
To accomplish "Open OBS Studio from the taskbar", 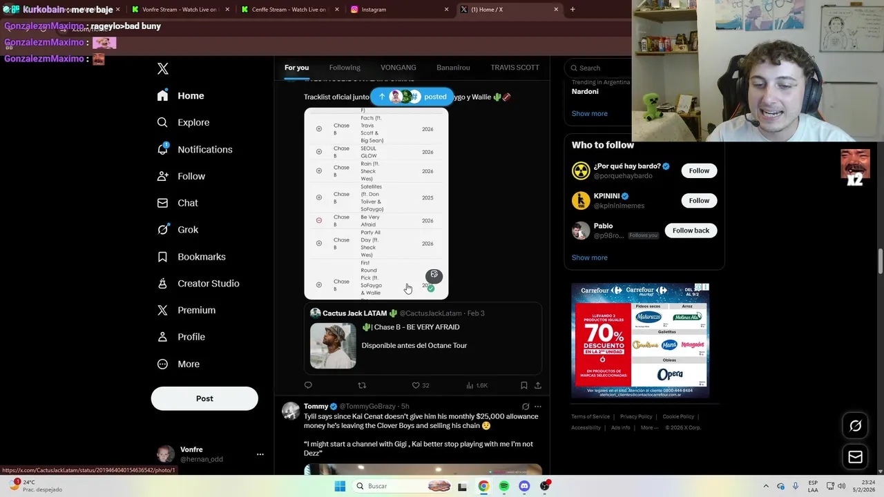I will click(x=545, y=486).
